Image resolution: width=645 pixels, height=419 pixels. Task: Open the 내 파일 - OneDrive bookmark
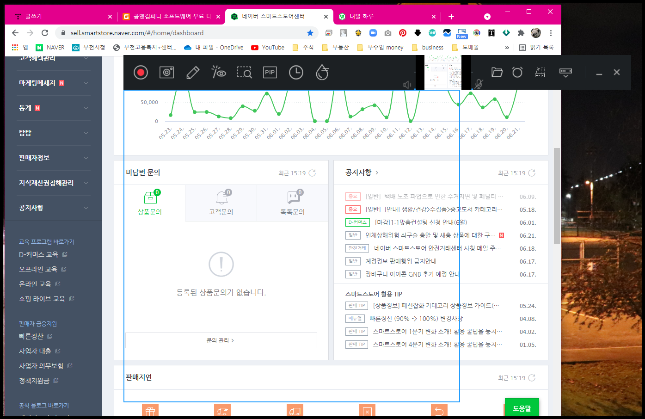214,47
